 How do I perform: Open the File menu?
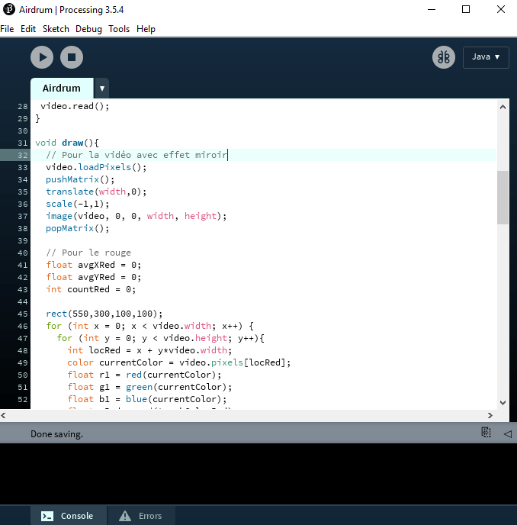pyautogui.click(x=7, y=29)
